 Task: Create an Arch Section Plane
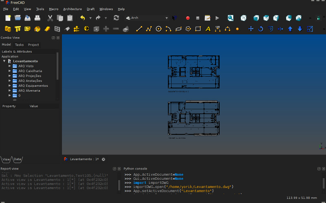(x=86, y=29)
